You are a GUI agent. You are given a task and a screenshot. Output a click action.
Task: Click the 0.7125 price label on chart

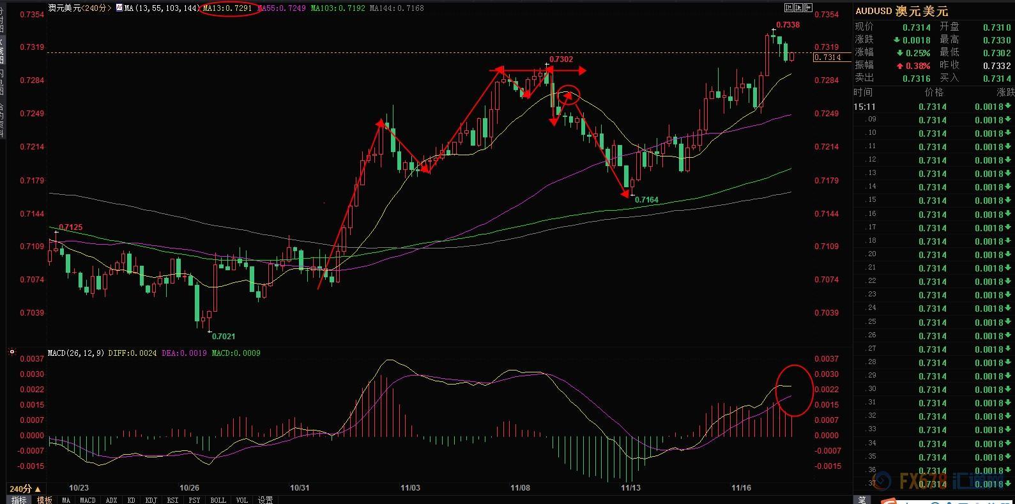click(x=71, y=227)
